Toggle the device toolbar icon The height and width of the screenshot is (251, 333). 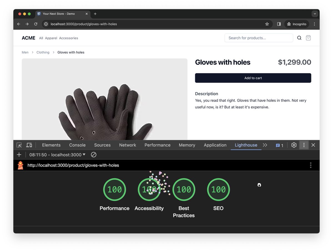tap(29, 145)
